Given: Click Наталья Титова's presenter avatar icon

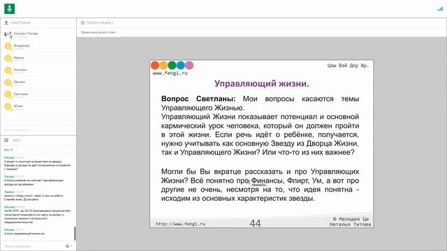Looking at the screenshot, I should point(8,35).
